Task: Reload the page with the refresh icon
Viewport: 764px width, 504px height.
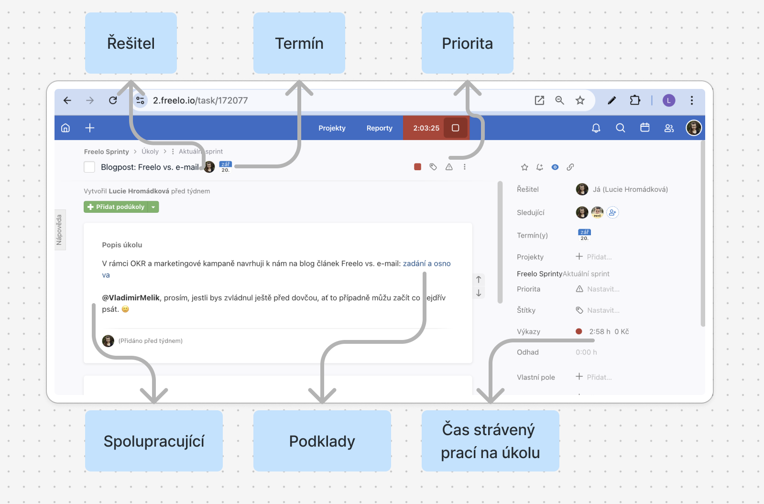Action: point(113,100)
